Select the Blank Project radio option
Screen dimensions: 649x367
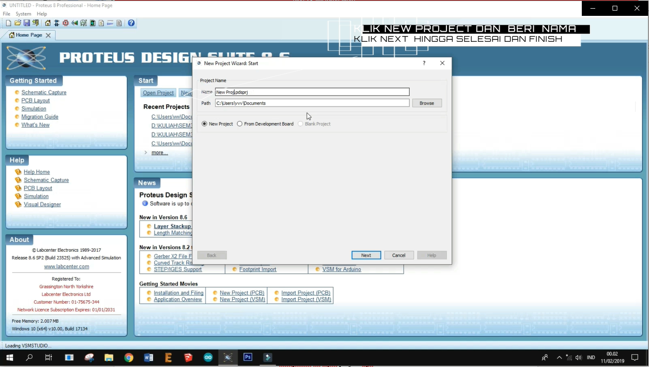tap(300, 124)
